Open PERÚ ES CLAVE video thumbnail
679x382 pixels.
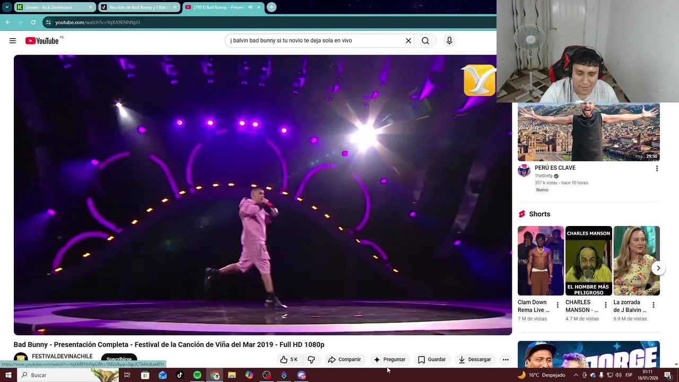[589, 132]
